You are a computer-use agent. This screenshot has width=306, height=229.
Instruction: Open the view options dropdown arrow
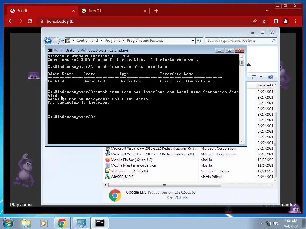(261, 77)
